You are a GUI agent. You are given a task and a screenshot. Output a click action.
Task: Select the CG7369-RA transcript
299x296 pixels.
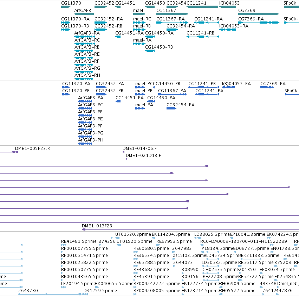coord(259,23)
